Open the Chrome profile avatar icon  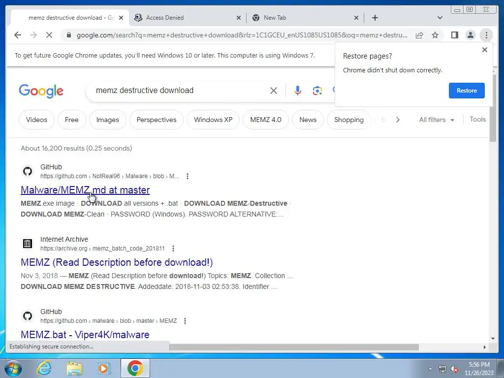pyautogui.click(x=470, y=35)
